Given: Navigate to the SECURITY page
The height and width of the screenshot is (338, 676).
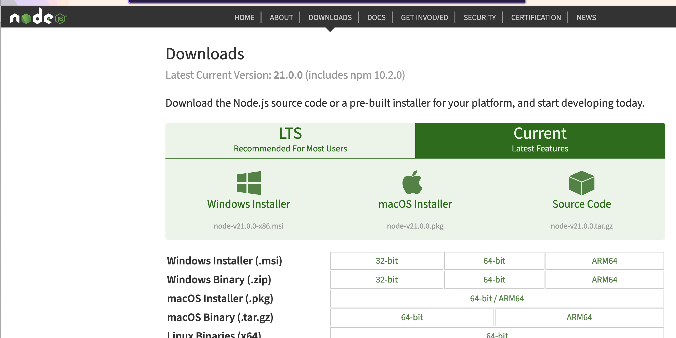Looking at the screenshot, I should point(479,17).
